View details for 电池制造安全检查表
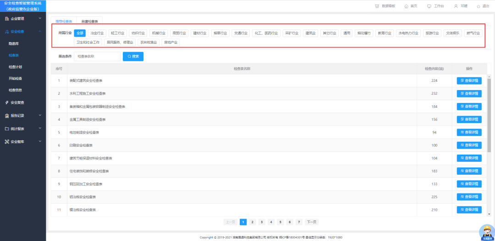This screenshot has height=241, width=495. [469, 132]
